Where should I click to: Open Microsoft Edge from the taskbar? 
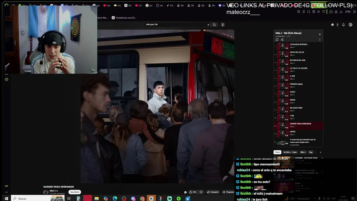pyautogui.click(x=115, y=198)
